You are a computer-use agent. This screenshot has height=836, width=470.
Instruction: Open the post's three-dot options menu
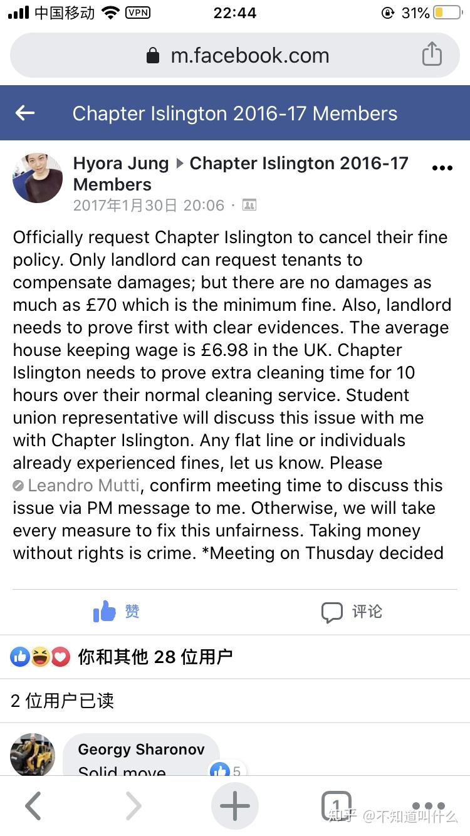point(442,167)
